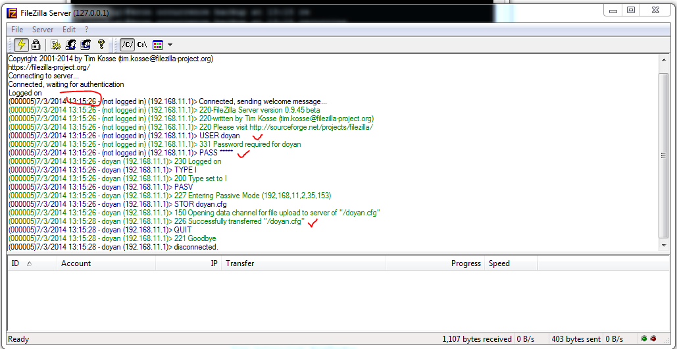The height and width of the screenshot is (349, 677).
Task: Click the 'Ready' status bar text
Action: pyautogui.click(x=18, y=339)
